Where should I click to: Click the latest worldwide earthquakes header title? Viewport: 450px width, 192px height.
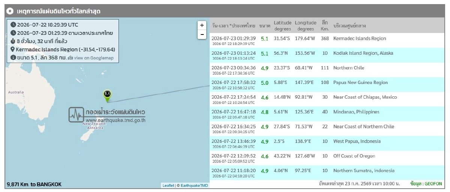[58, 12]
